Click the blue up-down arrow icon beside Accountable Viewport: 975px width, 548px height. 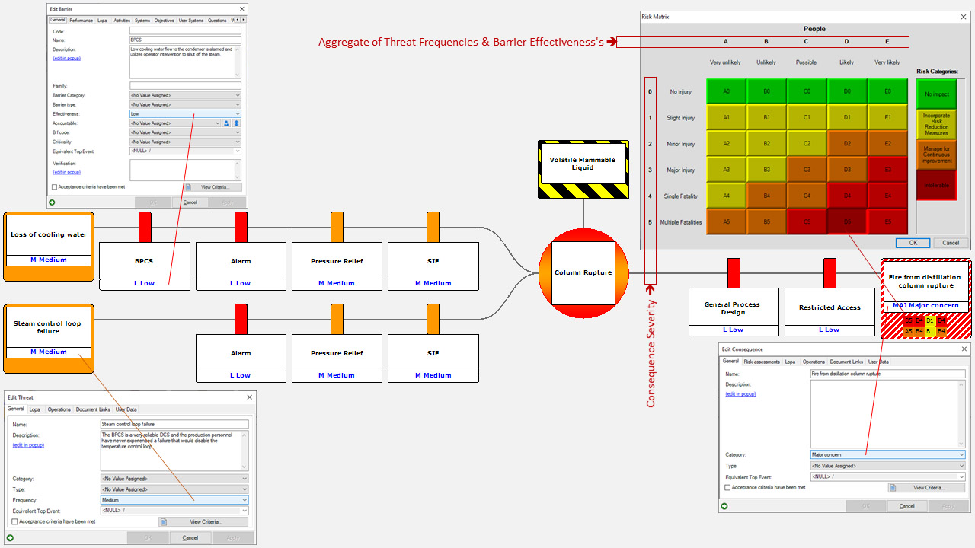pos(236,123)
